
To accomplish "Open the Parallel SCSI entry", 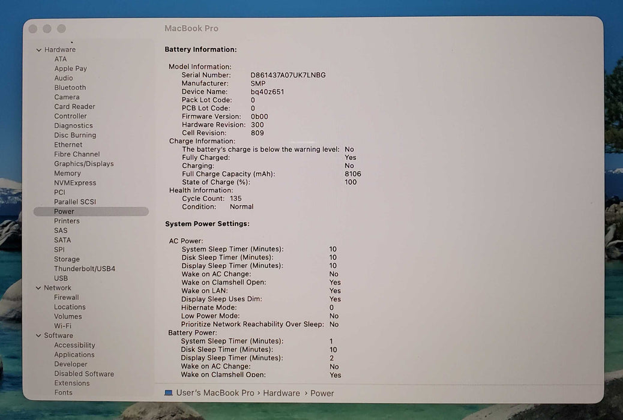I will [x=75, y=202].
